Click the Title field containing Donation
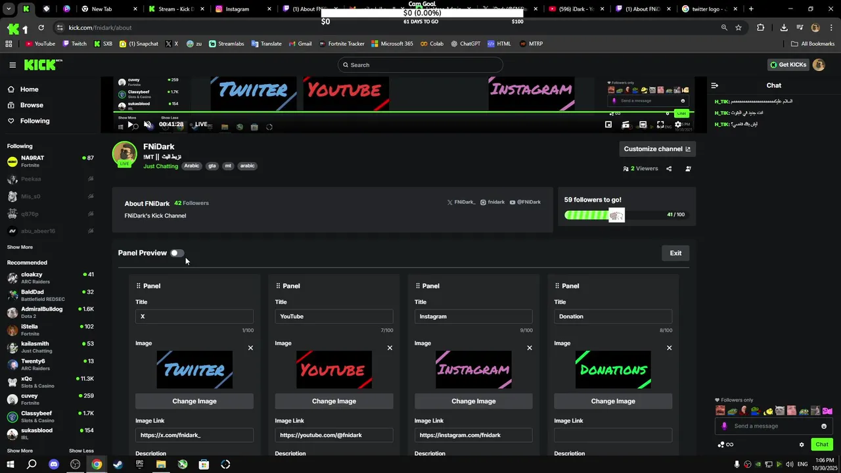 pos(613,317)
